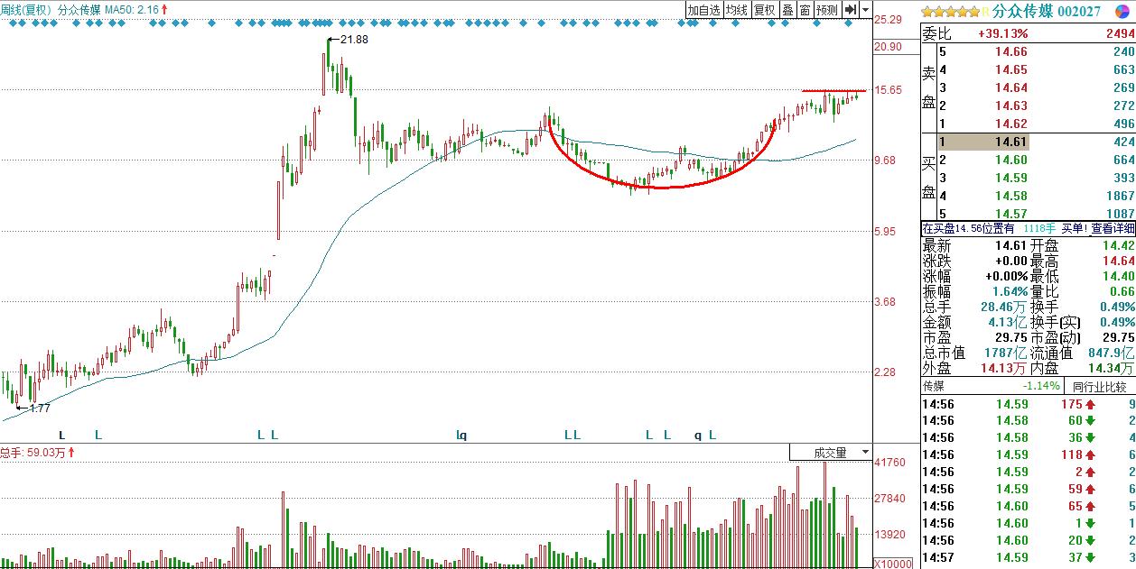This screenshot has height=569, width=1136.
Task: Open the 查看详细 link
Action: 1113,229
